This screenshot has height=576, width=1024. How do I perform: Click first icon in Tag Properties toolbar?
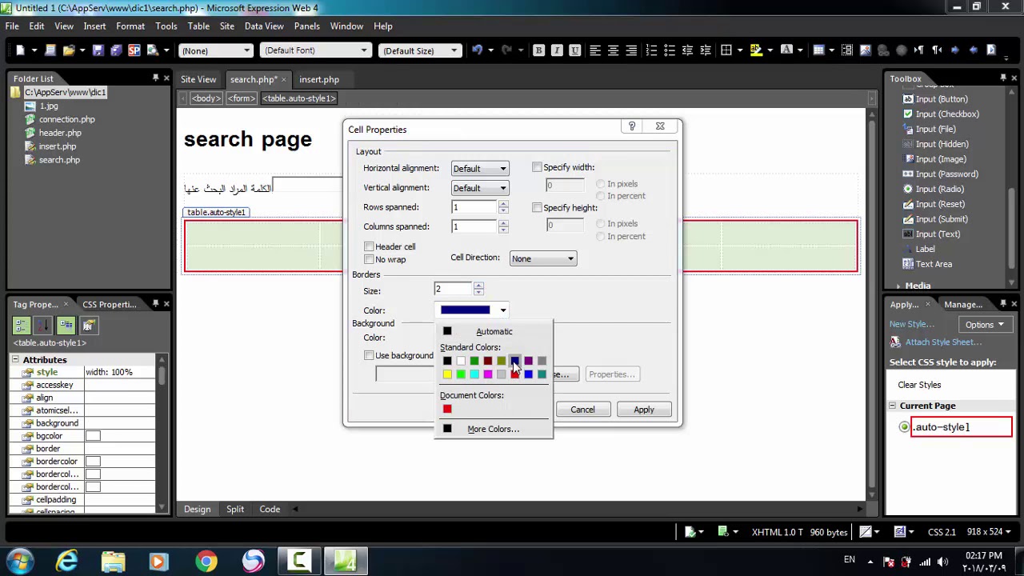[22, 325]
